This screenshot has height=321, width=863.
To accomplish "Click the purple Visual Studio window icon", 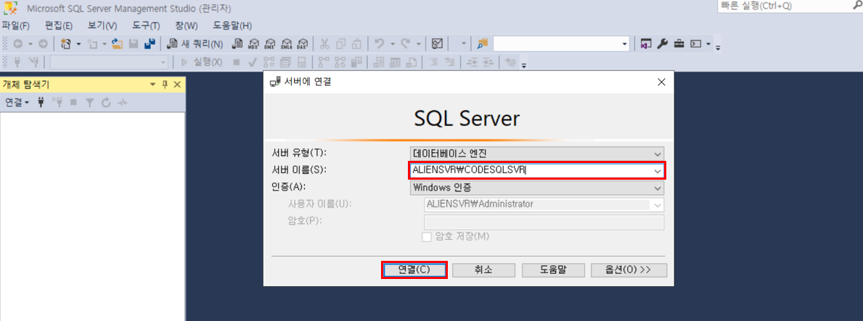I will (646, 44).
